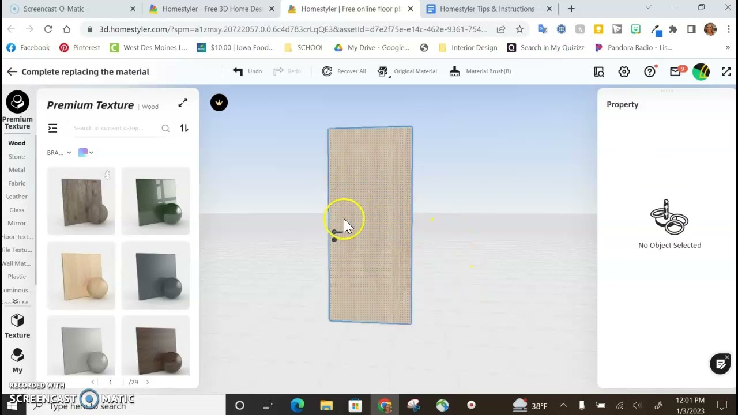Go to next texture page
This screenshot has width=738, height=415.
(148, 382)
